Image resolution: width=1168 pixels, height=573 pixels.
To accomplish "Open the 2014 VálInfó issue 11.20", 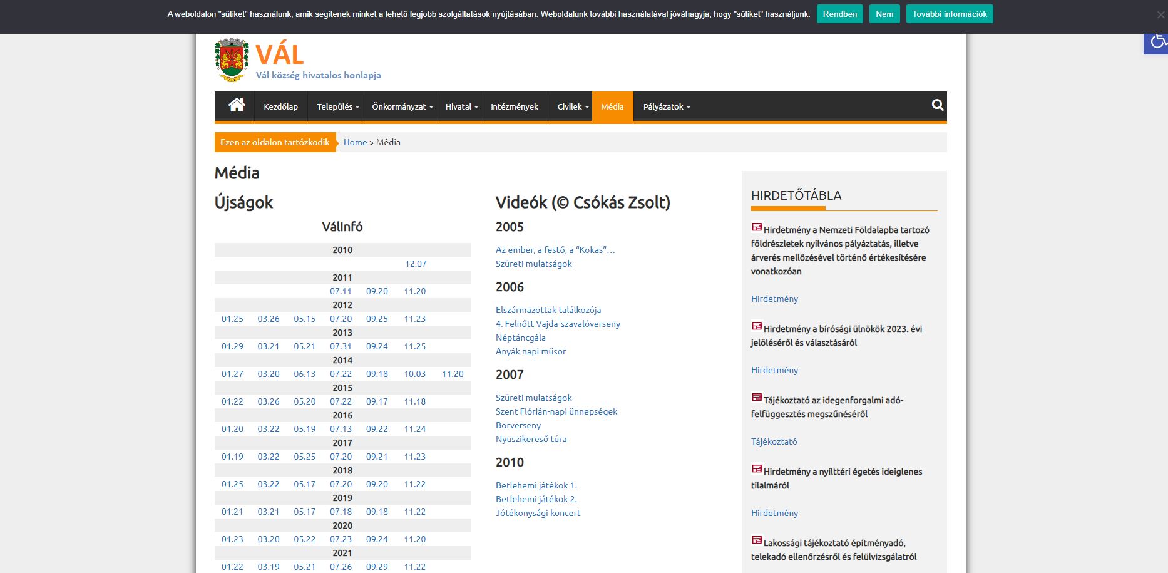I will [x=453, y=374].
